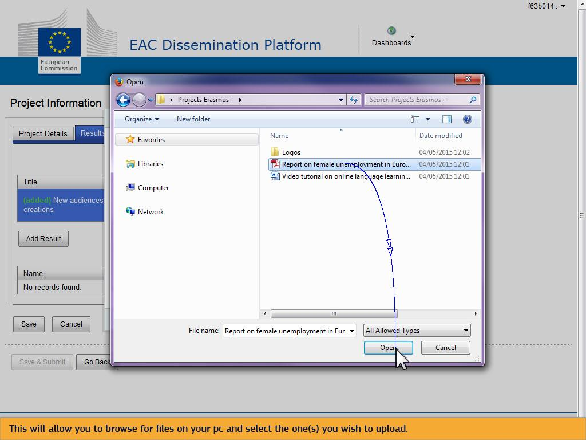Select Projects Erasmus+ breadcrumb in address bar
Screen dimensions: 586x440
[x=205, y=100]
